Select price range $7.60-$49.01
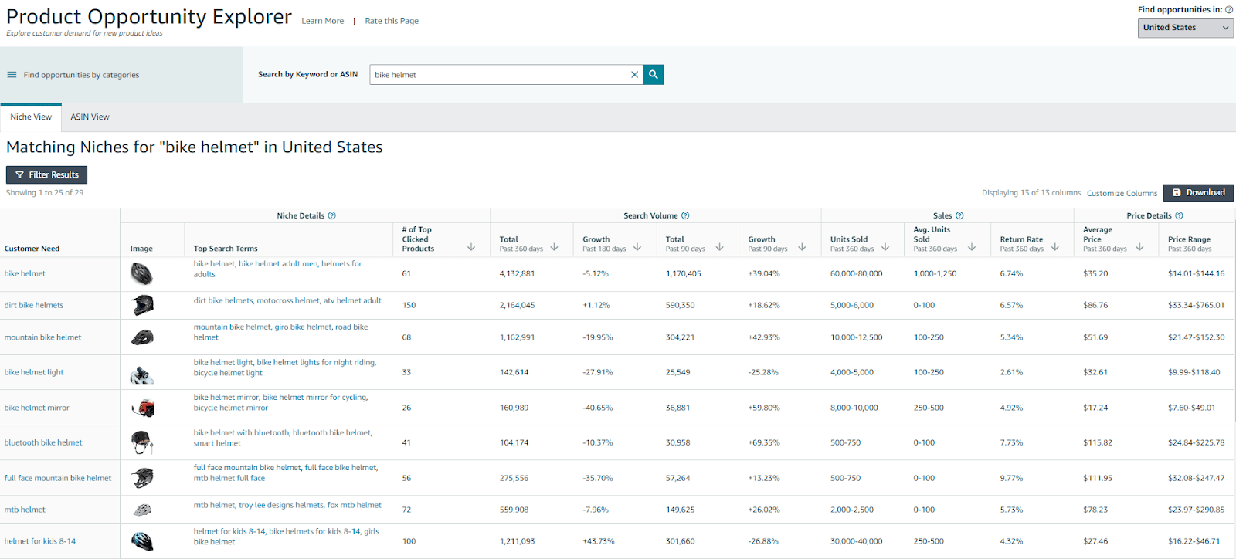The width and height of the screenshot is (1236, 559). [x=1191, y=408]
